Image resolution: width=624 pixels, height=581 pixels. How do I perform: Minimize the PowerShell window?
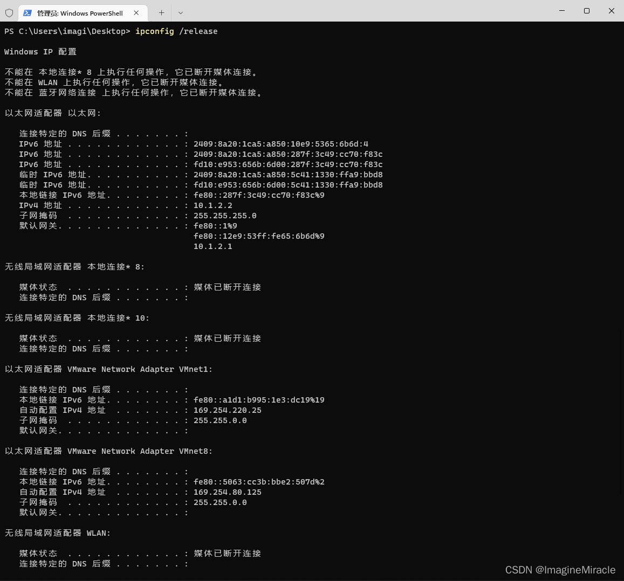[561, 11]
